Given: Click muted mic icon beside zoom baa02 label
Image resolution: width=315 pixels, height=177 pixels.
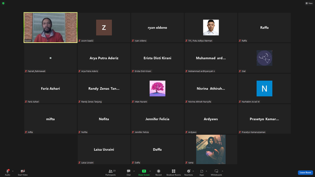Looking at the screenshot, I should (80, 41).
